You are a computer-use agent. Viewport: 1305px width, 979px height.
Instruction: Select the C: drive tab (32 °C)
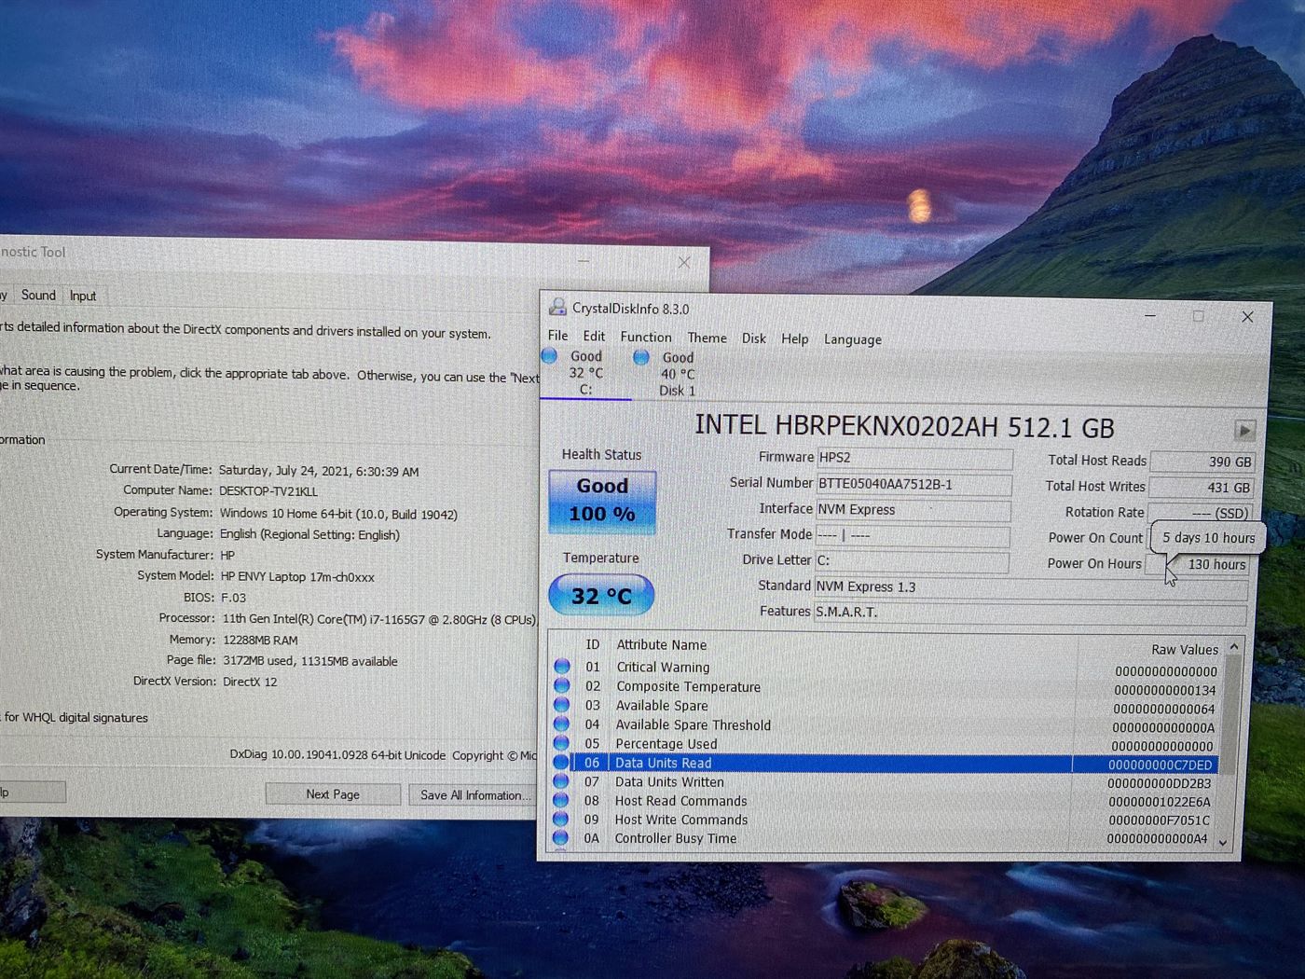click(x=585, y=373)
